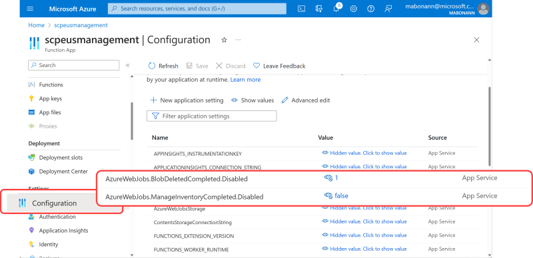The height and width of the screenshot is (258, 533).
Task: Open APPINSIGHTS_INSTRUMENTATIONKEY setting
Action: 197,154
